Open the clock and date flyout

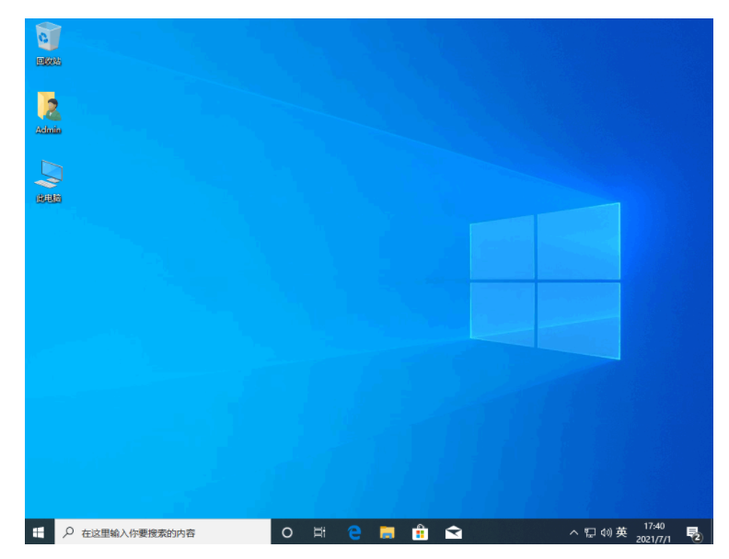pos(654,532)
